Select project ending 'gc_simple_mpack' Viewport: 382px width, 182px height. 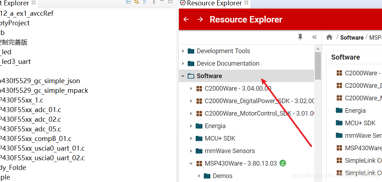[44, 91]
